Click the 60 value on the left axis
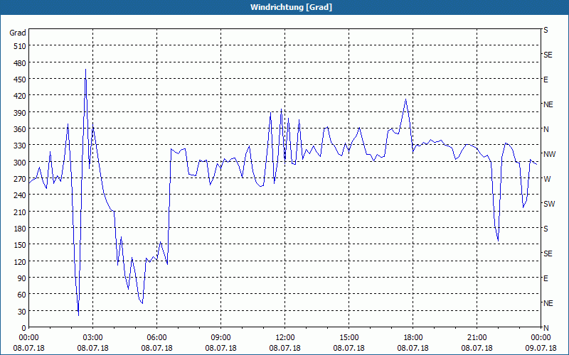Image resolution: width=569 pixels, height=355 pixels. click(x=22, y=295)
